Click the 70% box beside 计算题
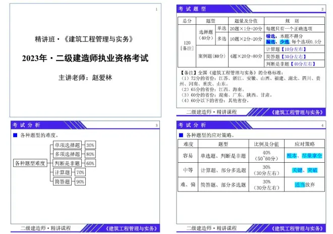The image size is (333, 234). 80,172
